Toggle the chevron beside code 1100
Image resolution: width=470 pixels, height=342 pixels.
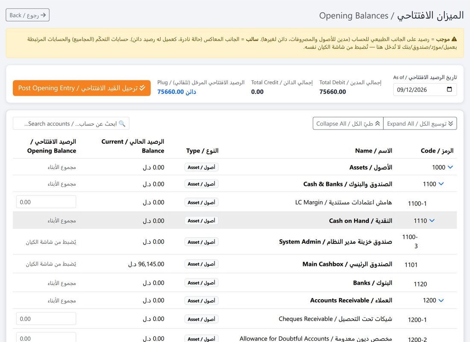coord(441,184)
